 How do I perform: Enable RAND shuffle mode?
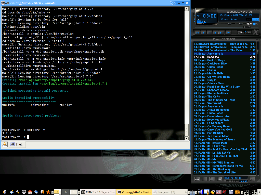coord(240,32)
